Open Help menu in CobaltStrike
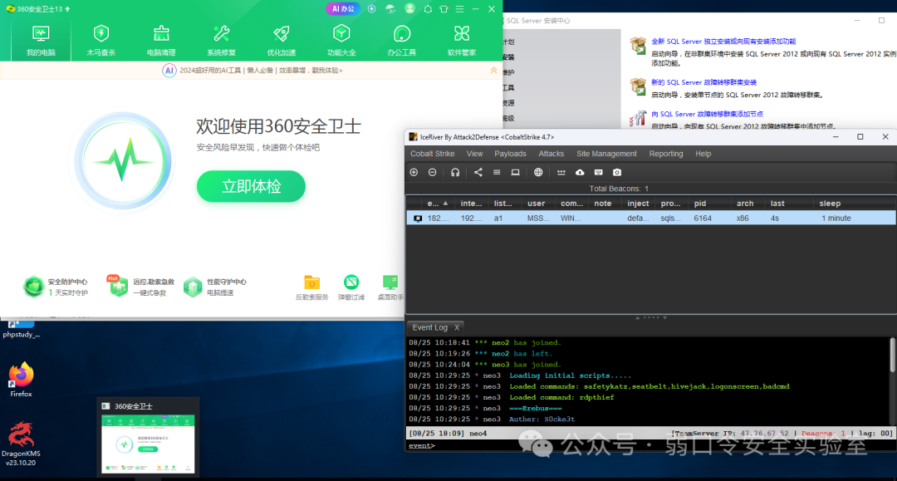This screenshot has width=897, height=481. click(x=703, y=154)
